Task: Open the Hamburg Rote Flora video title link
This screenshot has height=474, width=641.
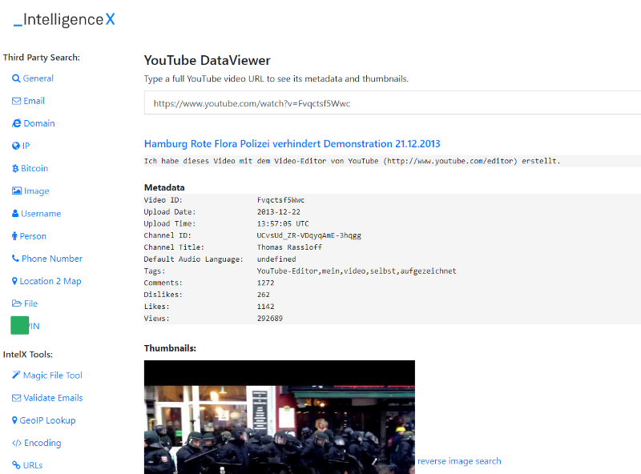Action: click(x=292, y=144)
